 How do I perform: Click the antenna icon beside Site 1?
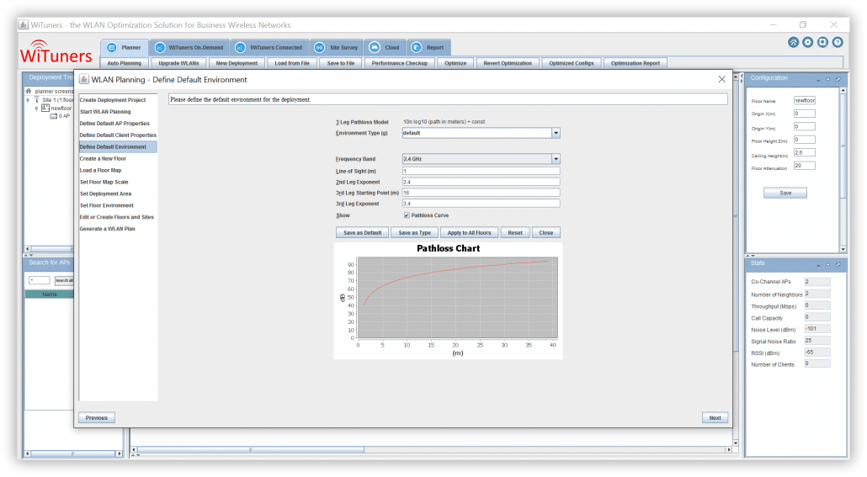point(36,99)
